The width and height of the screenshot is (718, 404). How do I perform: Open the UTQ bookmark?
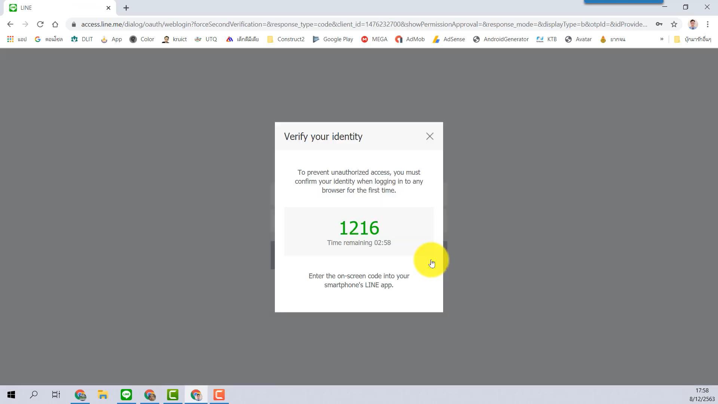point(206,39)
